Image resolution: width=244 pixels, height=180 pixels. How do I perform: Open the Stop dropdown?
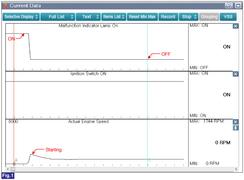[189, 17]
